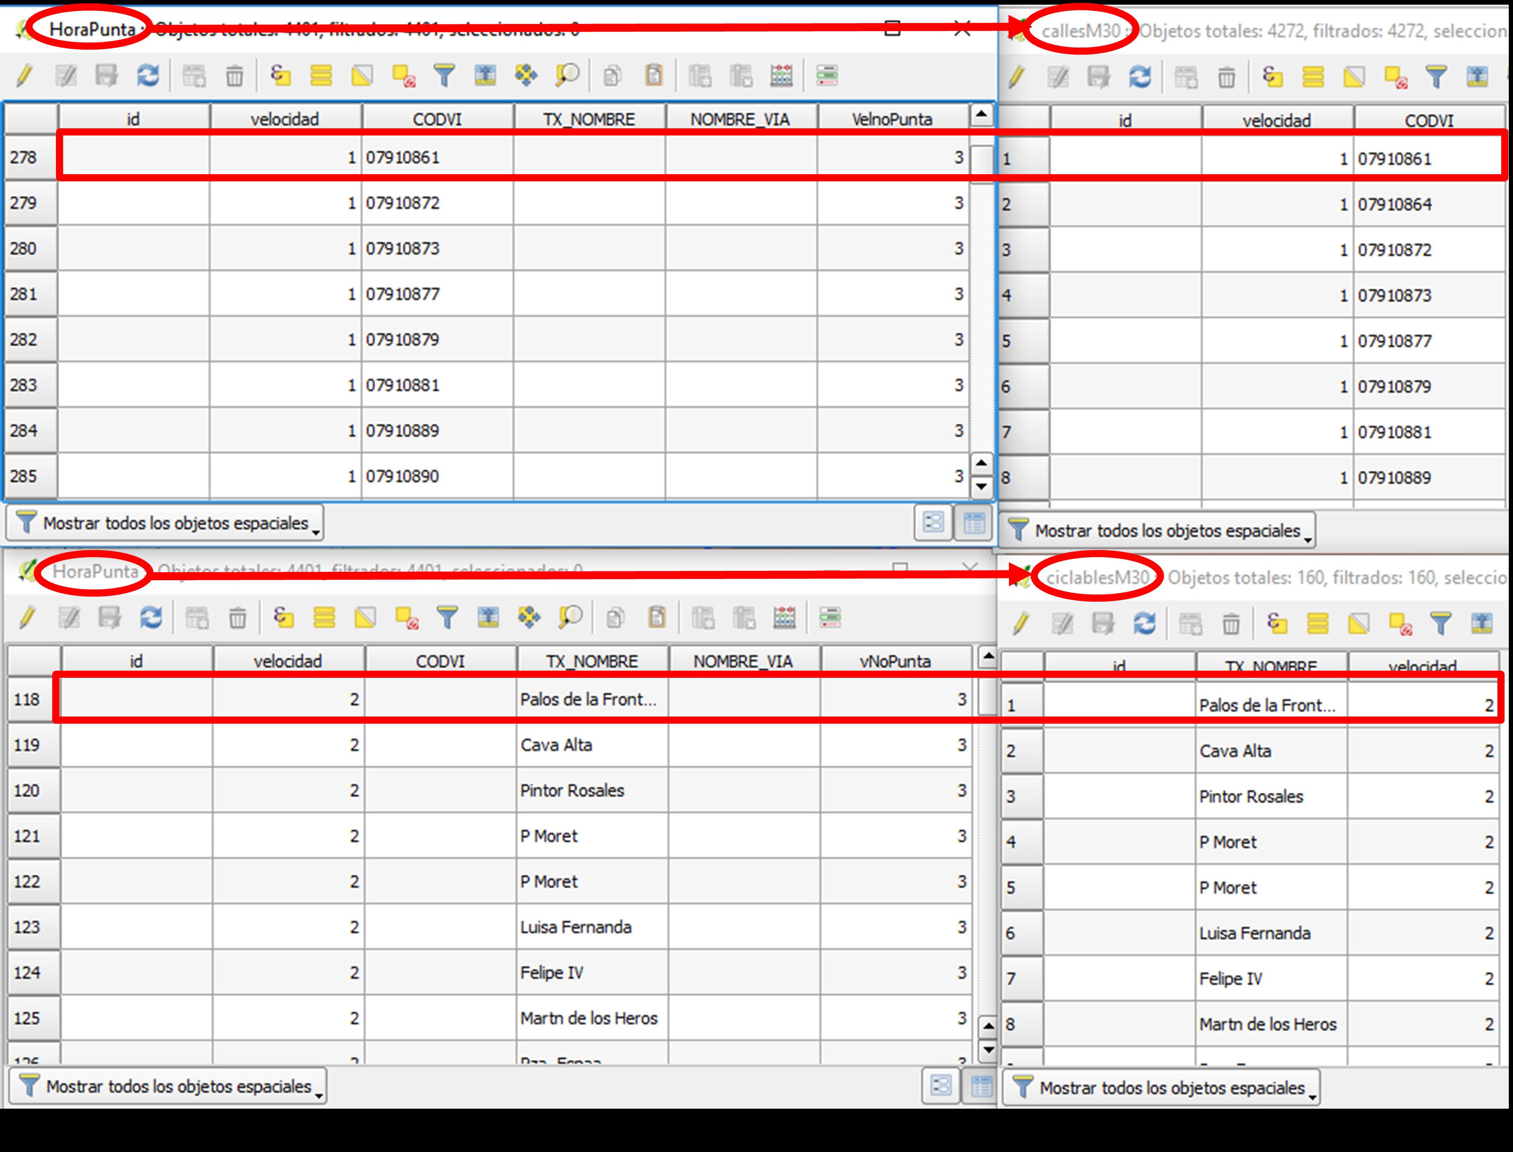Image resolution: width=1513 pixels, height=1152 pixels.
Task: Select row 278 header in the upper HoraPunta table
Action: 30,158
